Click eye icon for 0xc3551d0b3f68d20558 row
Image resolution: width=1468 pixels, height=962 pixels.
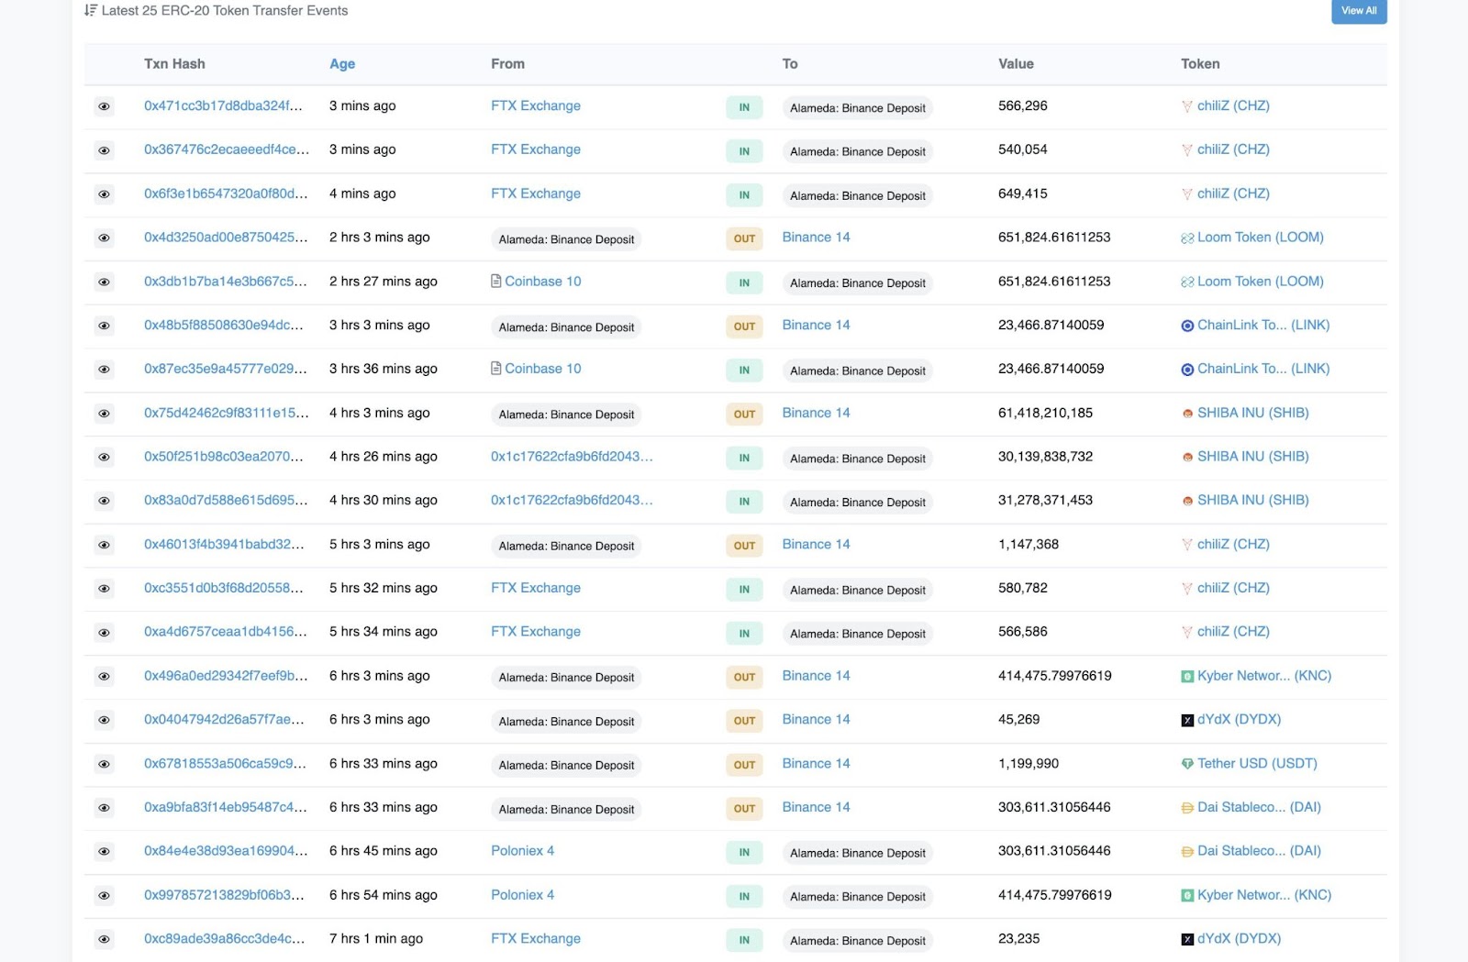[x=104, y=589]
